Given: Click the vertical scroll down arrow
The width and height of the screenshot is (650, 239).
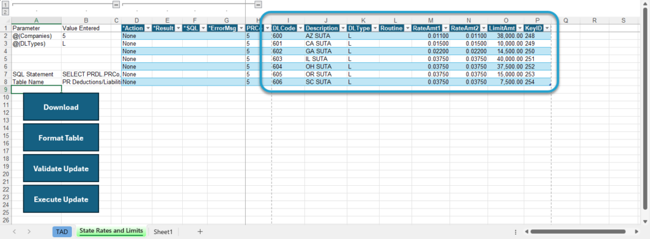Looking at the screenshot, I should pos(646,221).
